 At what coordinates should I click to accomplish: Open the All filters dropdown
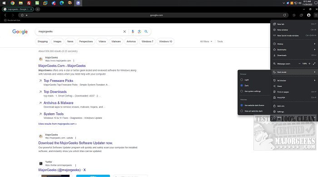click(206, 41)
